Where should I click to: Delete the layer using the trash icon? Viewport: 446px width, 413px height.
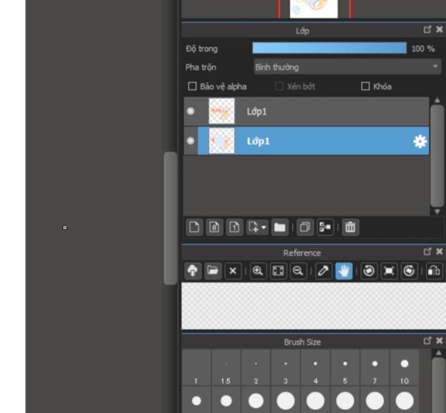351,227
